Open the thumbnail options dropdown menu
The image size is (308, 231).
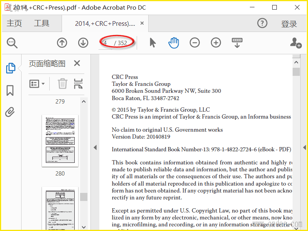(37, 84)
